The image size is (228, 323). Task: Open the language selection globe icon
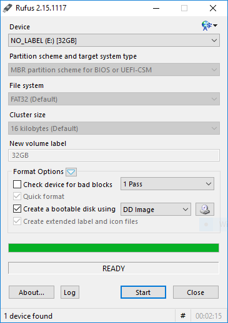[x=209, y=26]
